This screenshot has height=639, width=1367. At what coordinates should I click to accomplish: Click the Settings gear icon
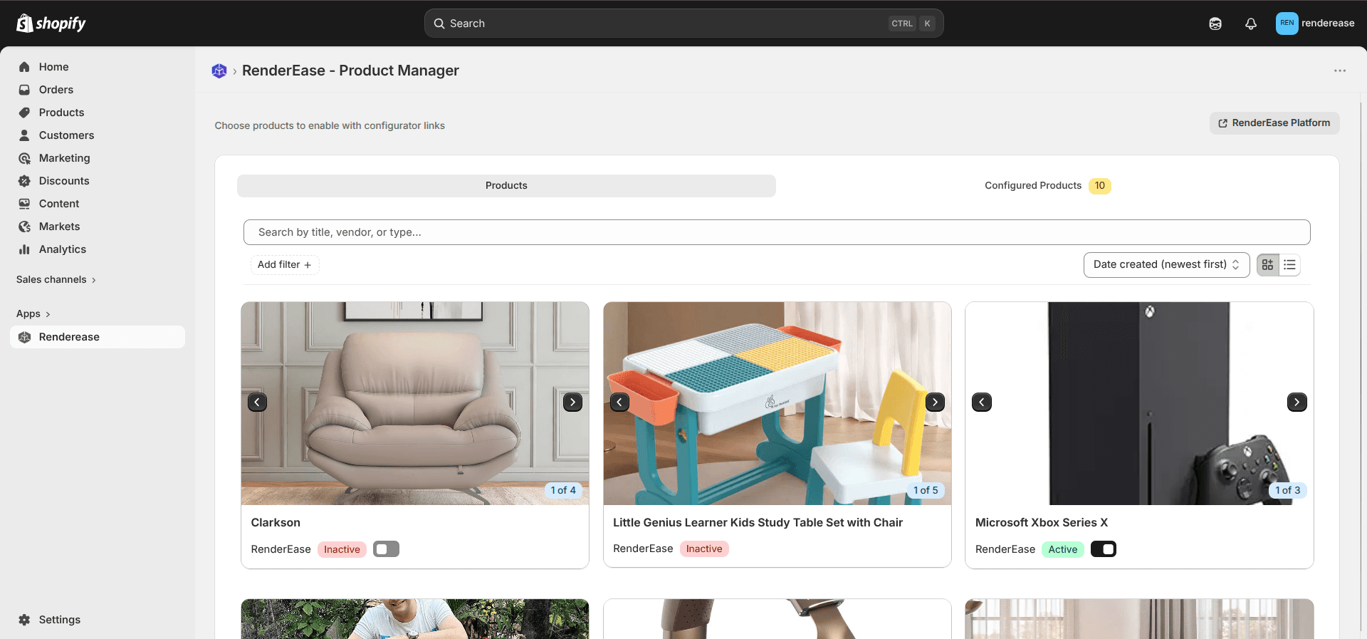point(24,620)
